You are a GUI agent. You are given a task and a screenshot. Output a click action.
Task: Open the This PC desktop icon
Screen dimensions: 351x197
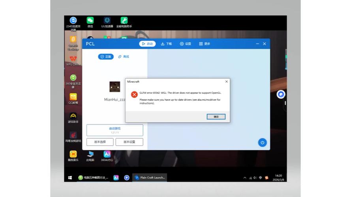click(90, 156)
